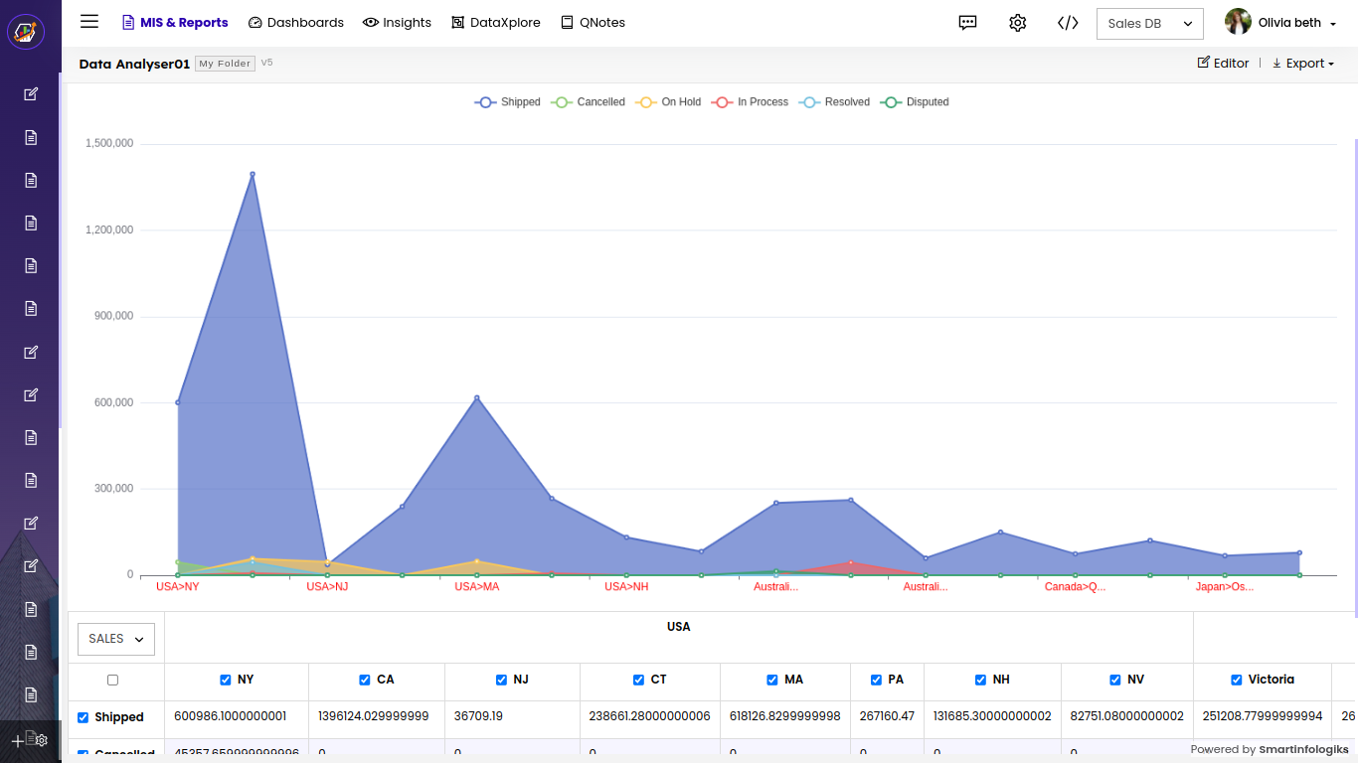Screen dimensions: 1358x763
Task: Click the USA>NY axis label
Action: coord(178,587)
